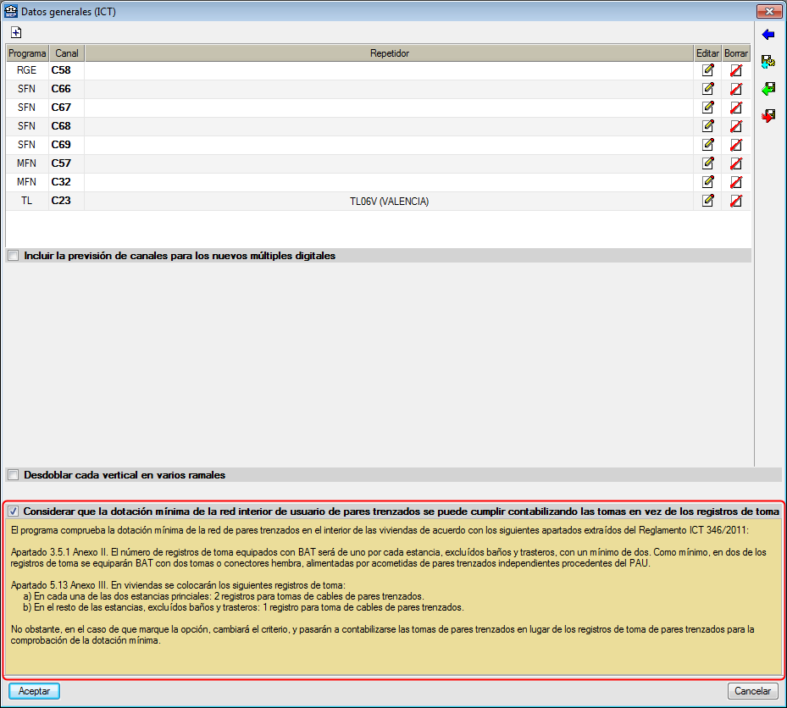The image size is (787, 708).
Task: Delete the SFN C67 channel entry
Action: pyautogui.click(x=736, y=108)
